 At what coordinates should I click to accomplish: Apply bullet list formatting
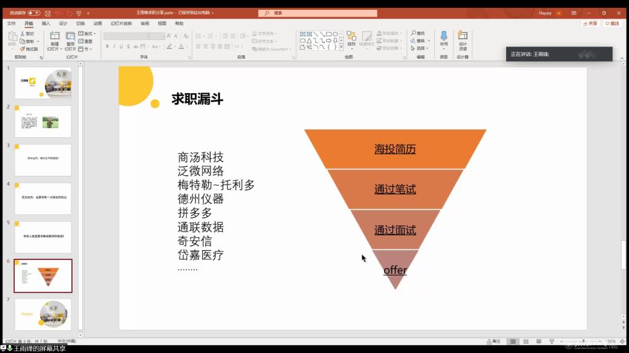click(x=199, y=36)
